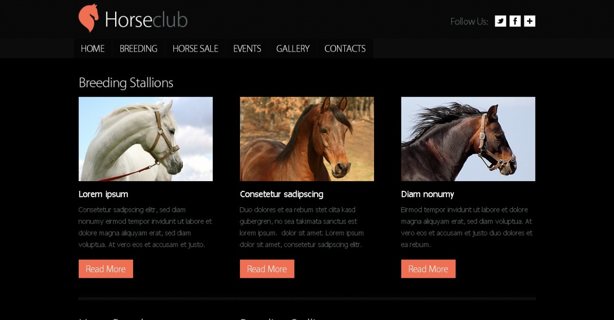614x320 pixels.
Task: Open the CONTACTS page
Action: pyautogui.click(x=345, y=48)
